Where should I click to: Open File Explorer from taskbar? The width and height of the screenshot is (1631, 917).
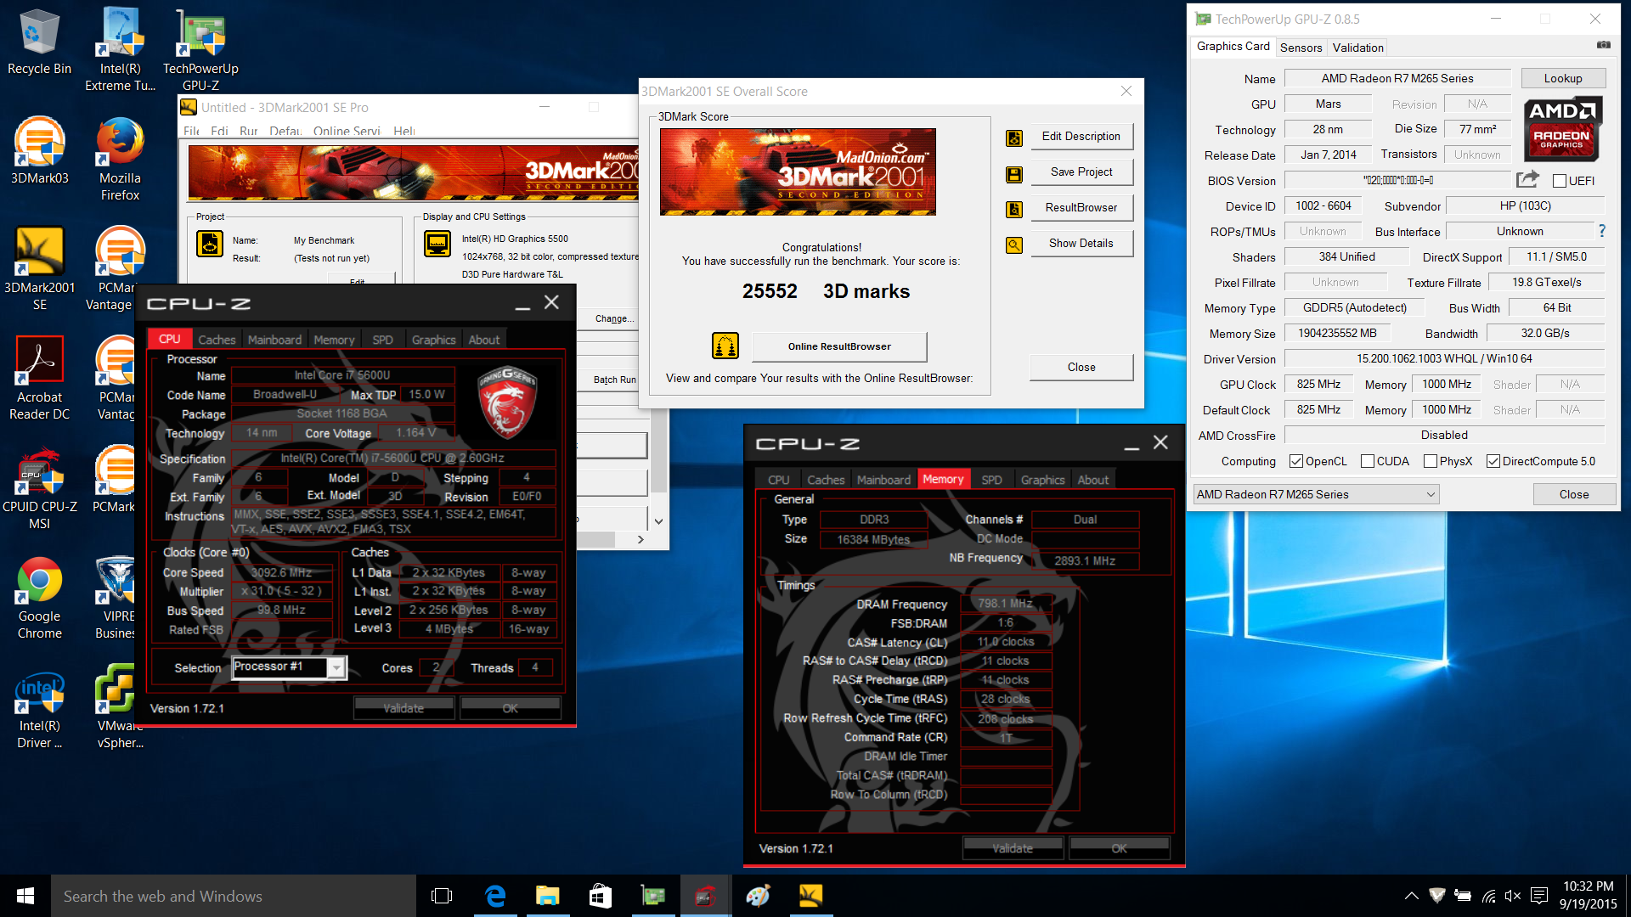point(548,896)
